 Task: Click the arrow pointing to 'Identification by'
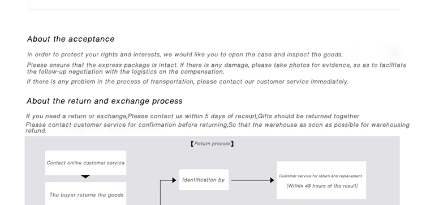click(168, 180)
